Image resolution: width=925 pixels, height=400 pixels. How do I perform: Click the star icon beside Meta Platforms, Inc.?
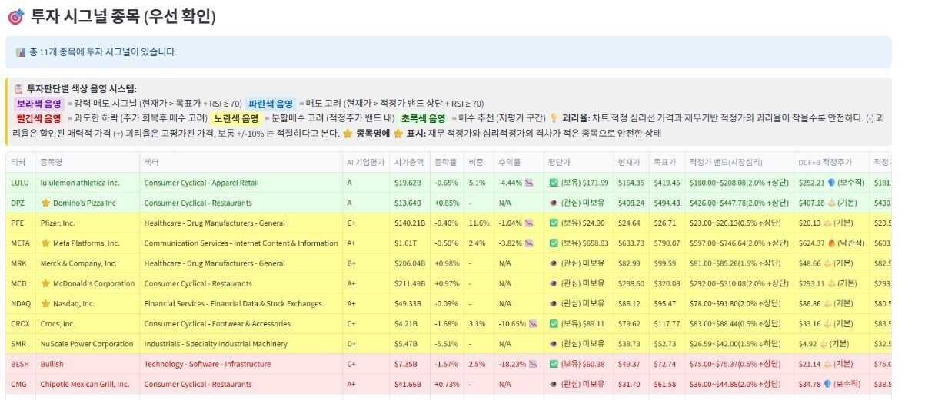point(45,243)
